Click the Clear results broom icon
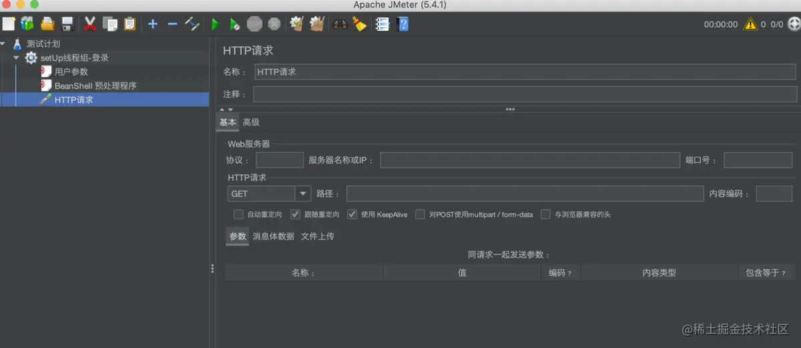Image resolution: width=801 pixels, height=348 pixels. tap(297, 24)
